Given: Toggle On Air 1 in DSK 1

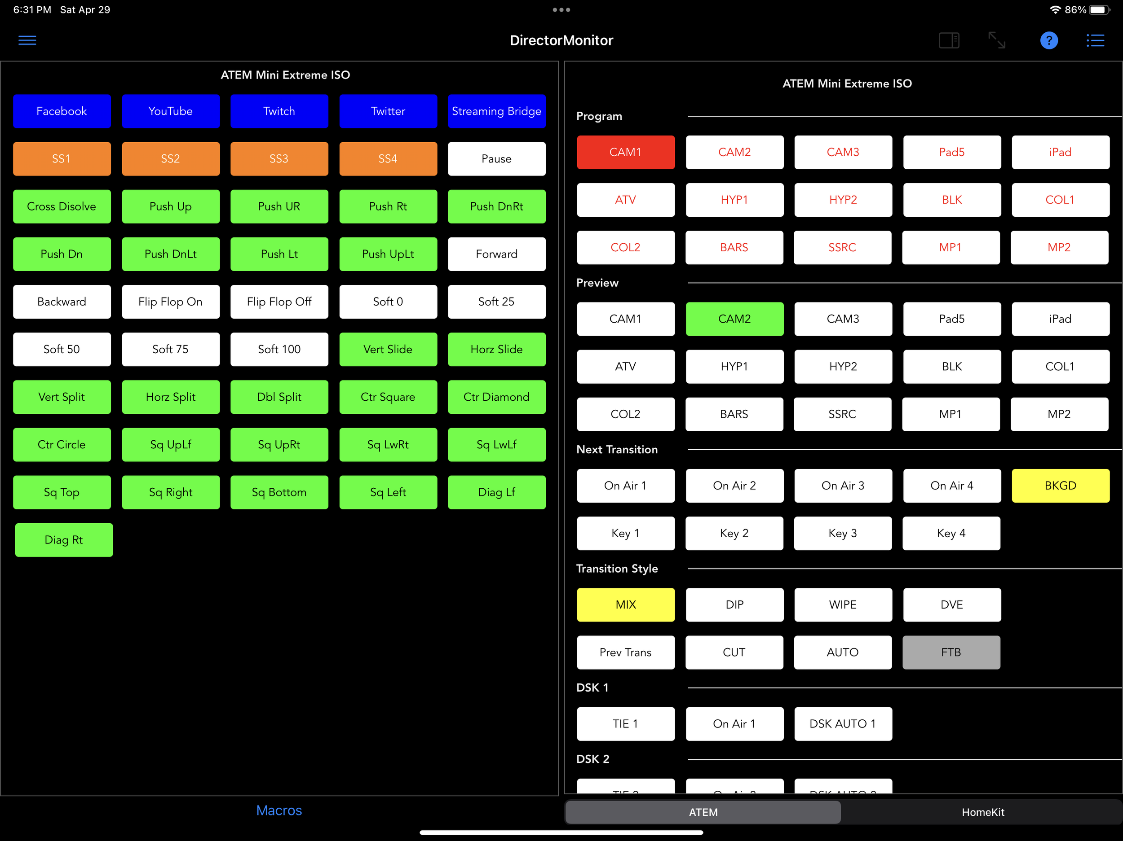Looking at the screenshot, I should 734,724.
